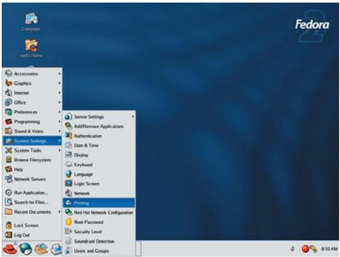Expand the Recent Documents submenu arrow

point(59,212)
